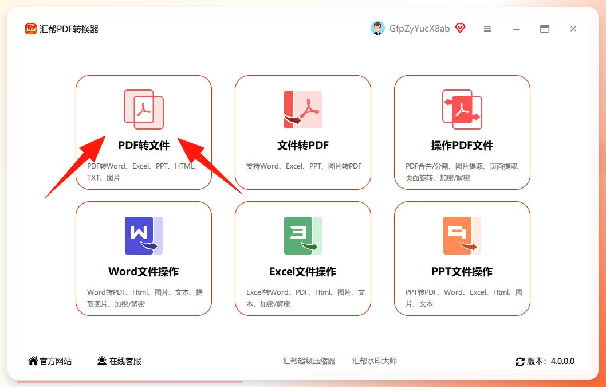
Task: Click the 文件转PDF card icon
Action: pos(303,110)
